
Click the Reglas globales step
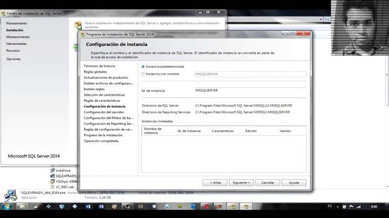95,71
